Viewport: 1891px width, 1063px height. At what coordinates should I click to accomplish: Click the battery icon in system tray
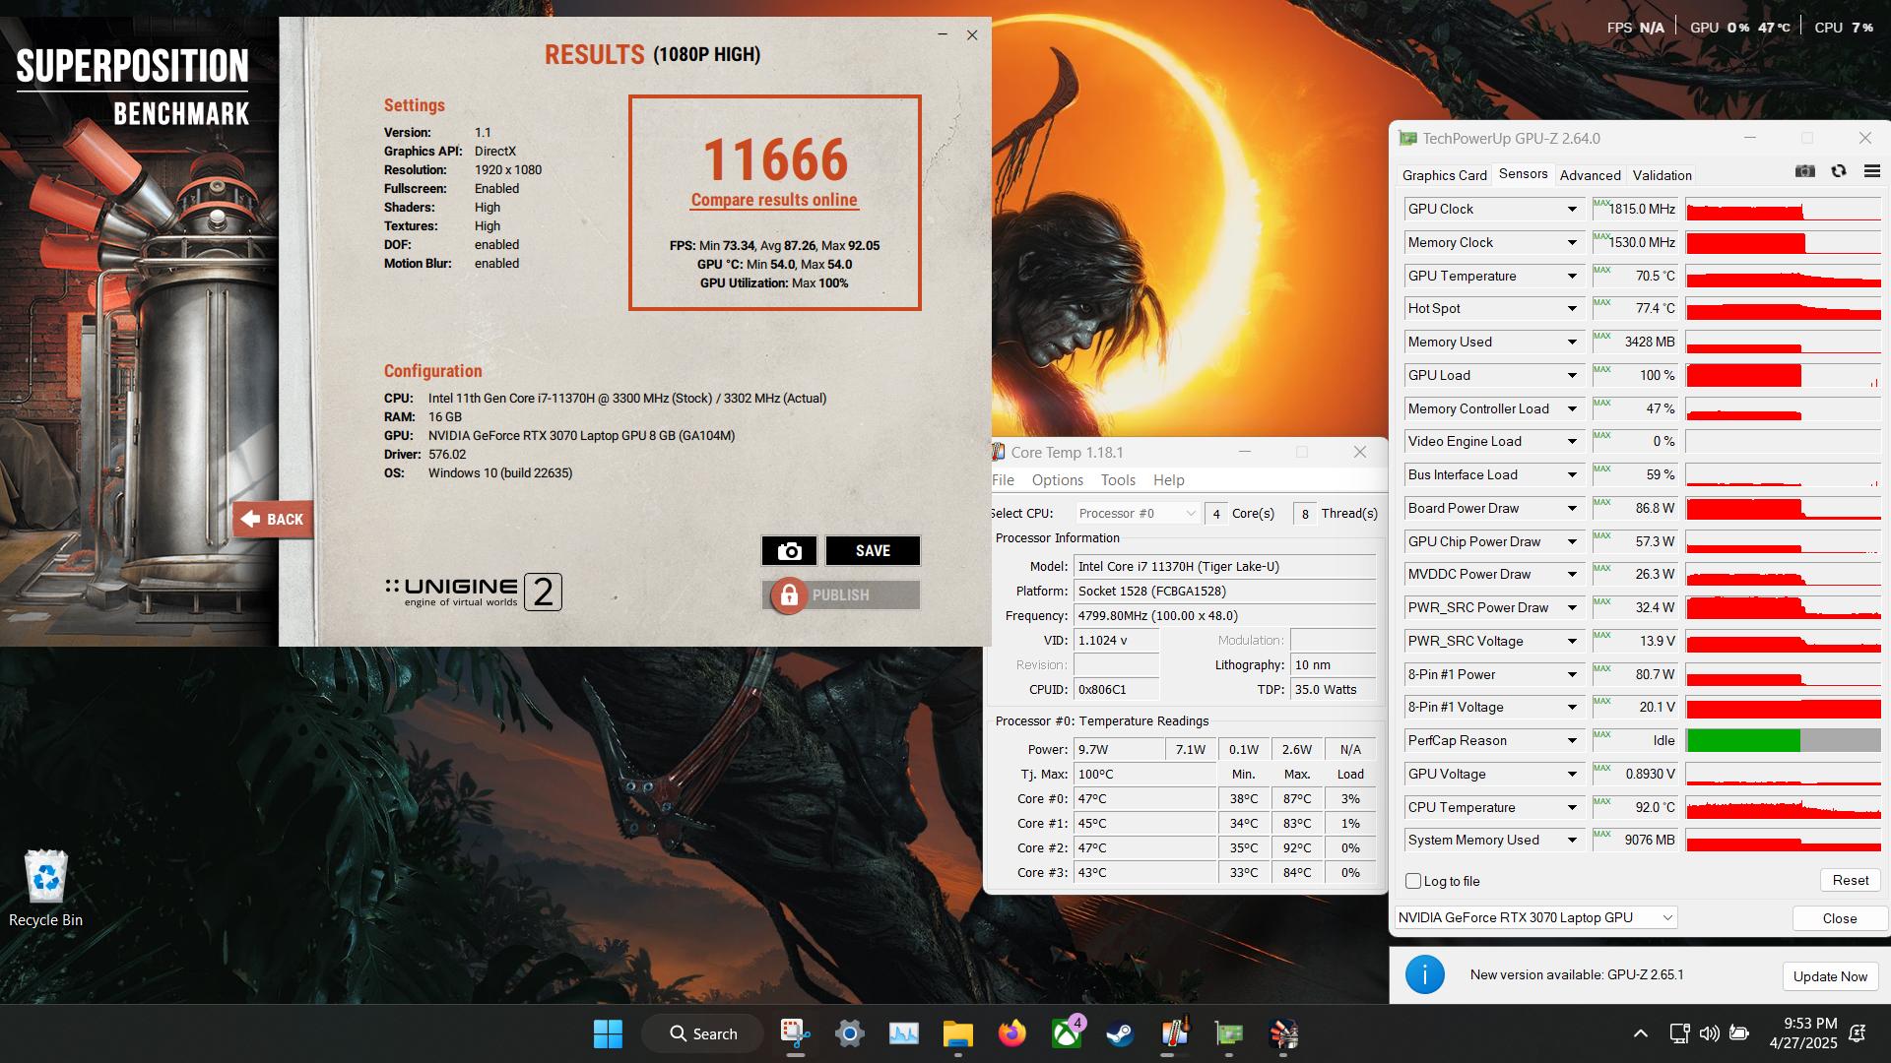click(1739, 1033)
